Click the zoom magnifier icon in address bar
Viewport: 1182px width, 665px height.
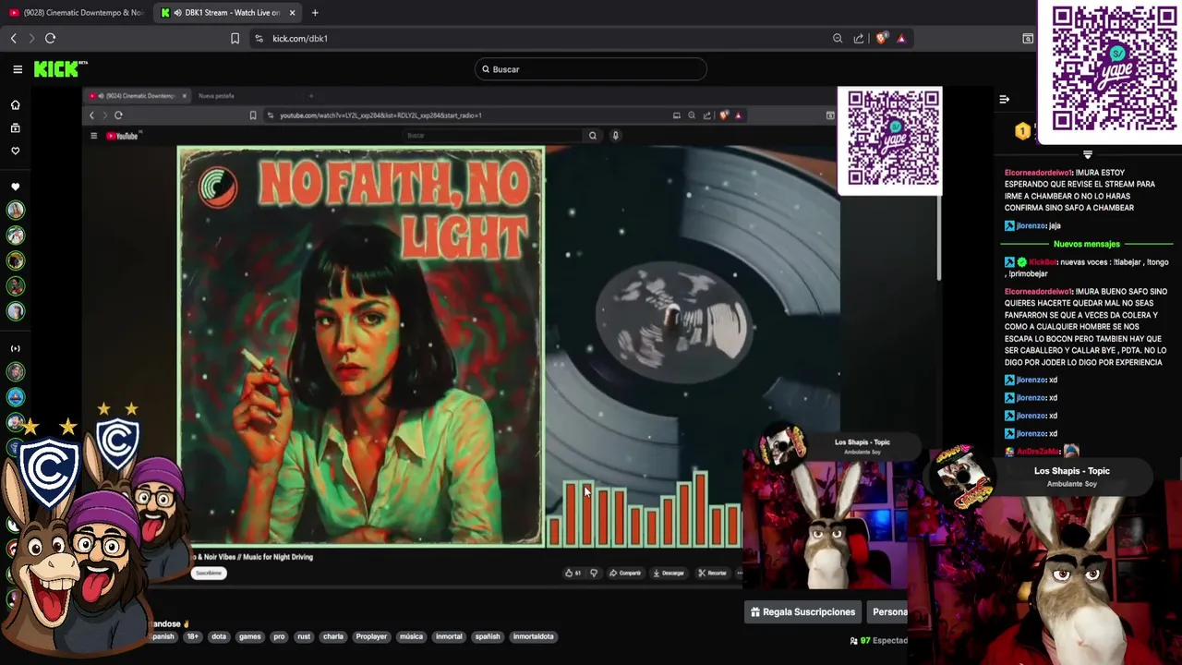pyautogui.click(x=838, y=38)
